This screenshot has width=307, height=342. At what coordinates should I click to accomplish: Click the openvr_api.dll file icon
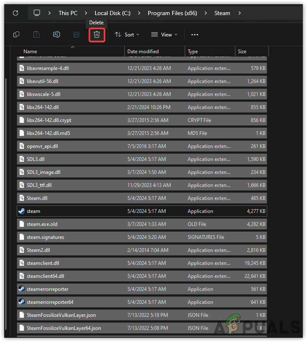tap(22, 146)
